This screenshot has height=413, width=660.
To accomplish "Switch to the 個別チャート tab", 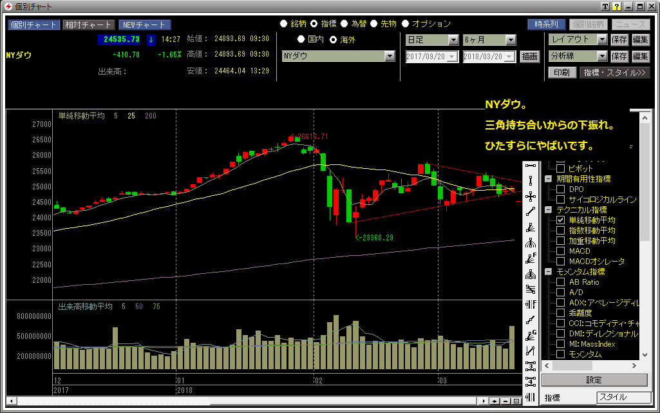I will pyautogui.click(x=33, y=25).
